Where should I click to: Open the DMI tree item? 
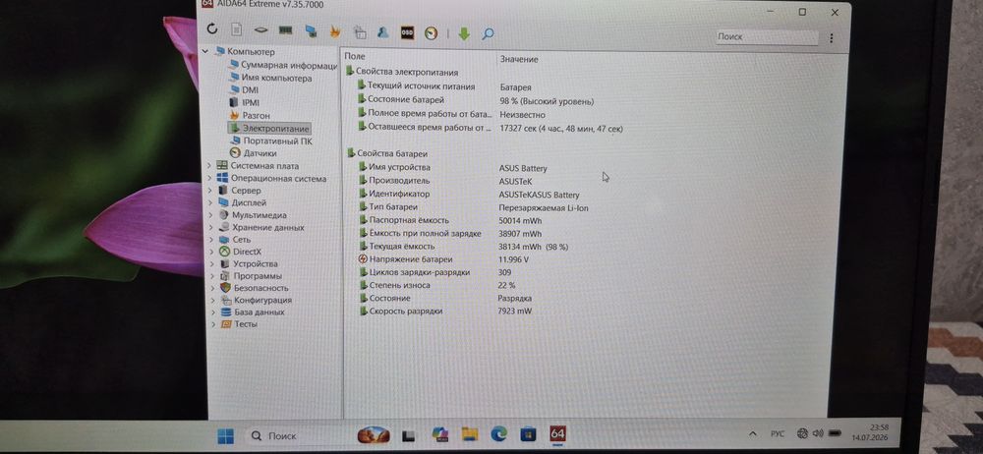click(244, 89)
